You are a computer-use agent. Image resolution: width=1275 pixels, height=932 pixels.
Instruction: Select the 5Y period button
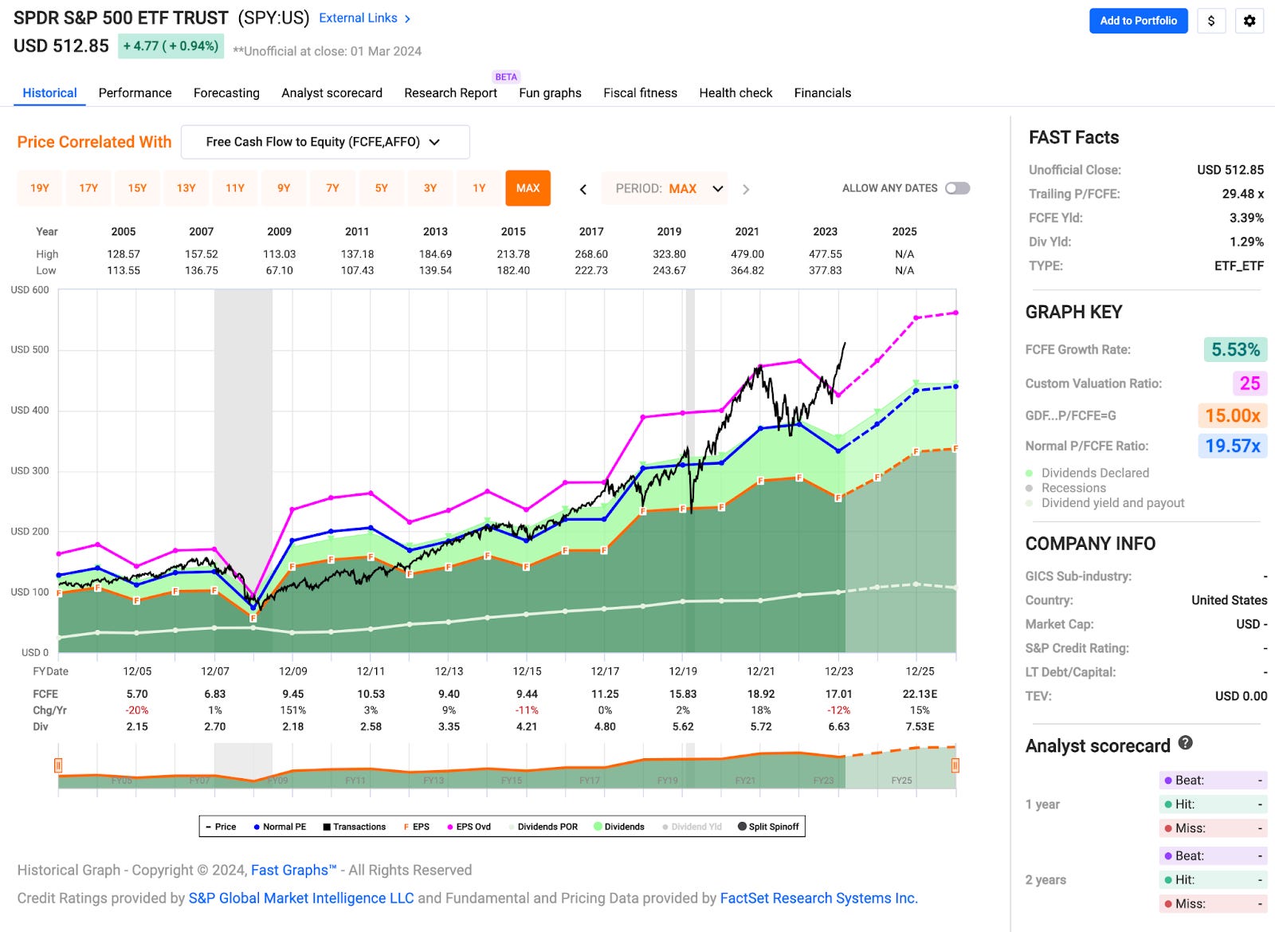coord(382,188)
